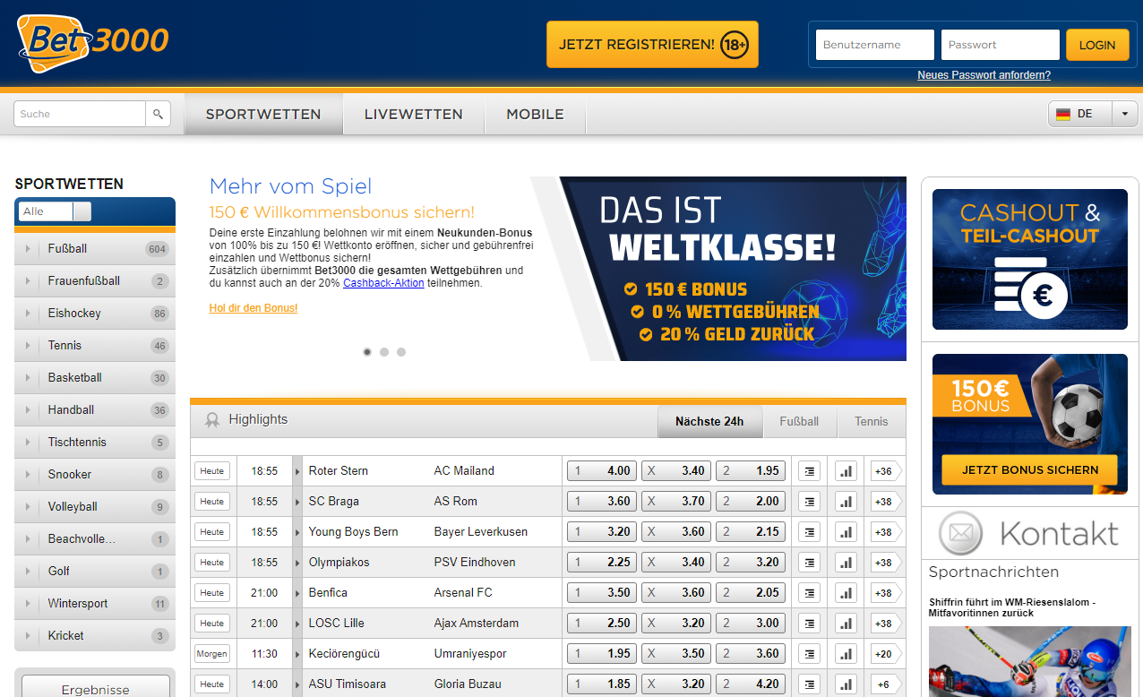Expand the Wintersport category
This screenshot has width=1143, height=697.
95,604
